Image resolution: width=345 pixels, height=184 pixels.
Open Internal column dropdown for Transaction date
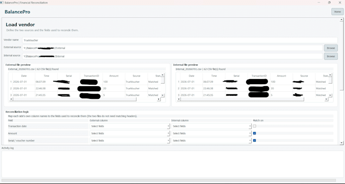(x=212, y=126)
